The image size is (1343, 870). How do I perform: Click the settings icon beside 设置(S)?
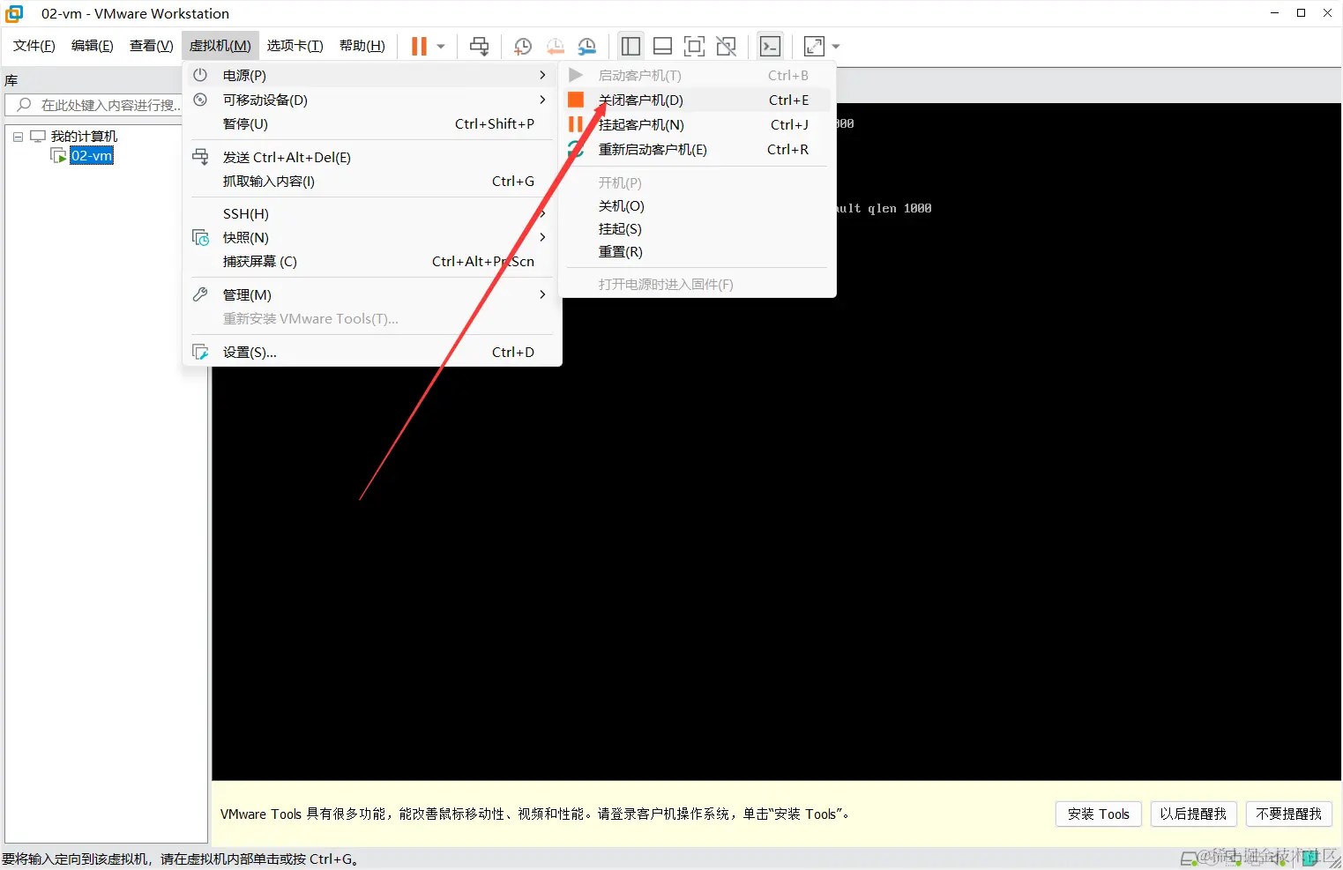coord(200,352)
